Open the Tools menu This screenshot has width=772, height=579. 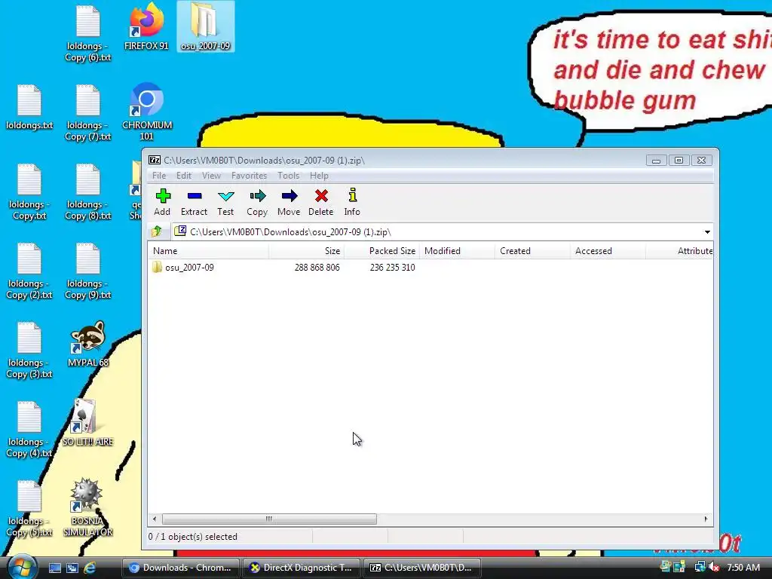(288, 176)
